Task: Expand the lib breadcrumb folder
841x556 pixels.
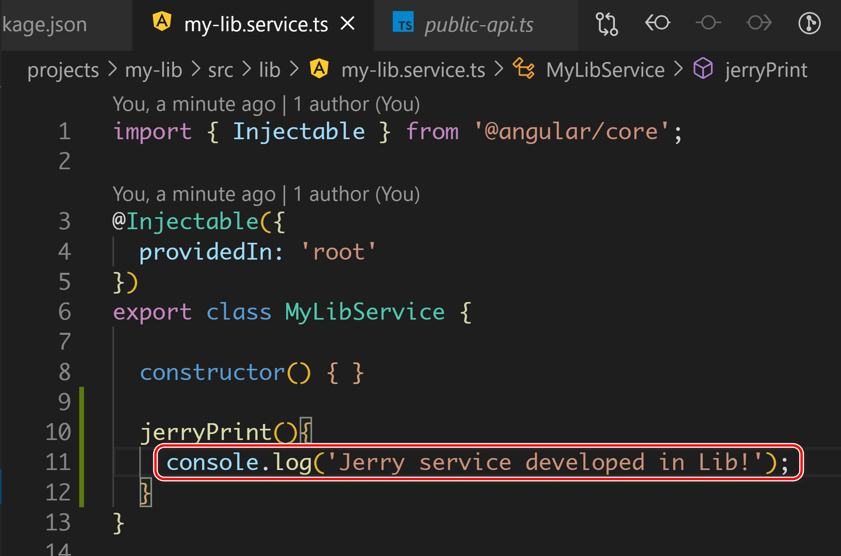Action: (270, 70)
